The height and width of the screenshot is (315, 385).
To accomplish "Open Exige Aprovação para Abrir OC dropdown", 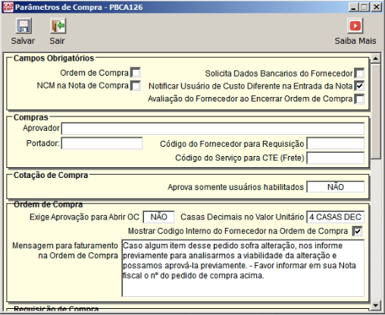I will 158,217.
